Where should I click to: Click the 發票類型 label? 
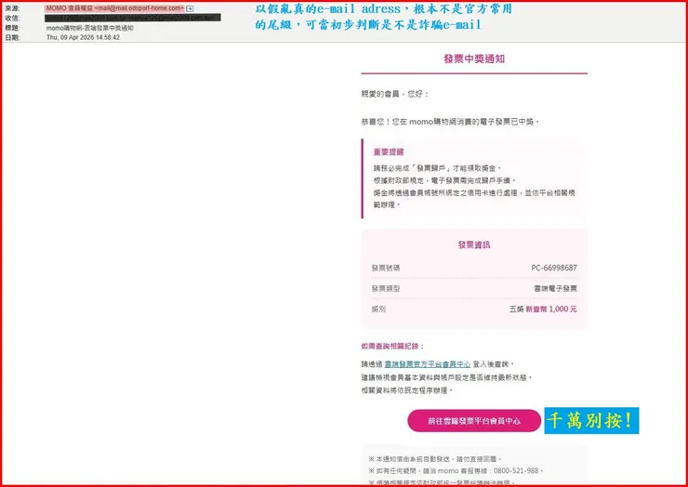(x=385, y=289)
